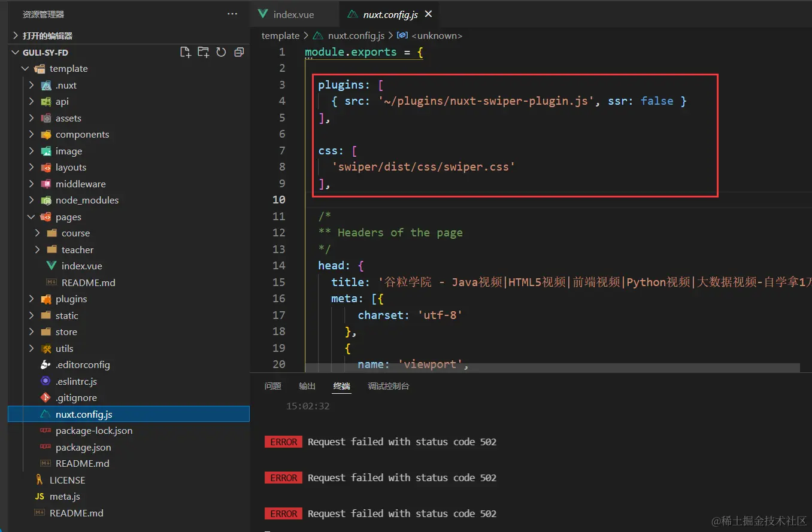Click the middleware folder icon
This screenshot has width=812, height=532.
pyautogui.click(x=46, y=184)
